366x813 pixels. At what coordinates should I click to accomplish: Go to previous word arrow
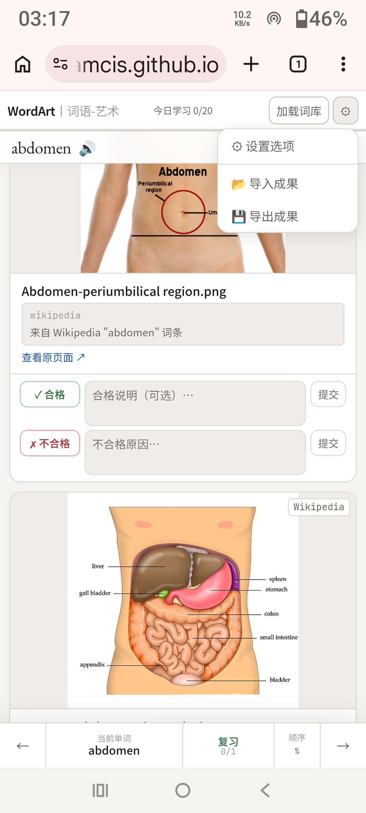pos(23,746)
